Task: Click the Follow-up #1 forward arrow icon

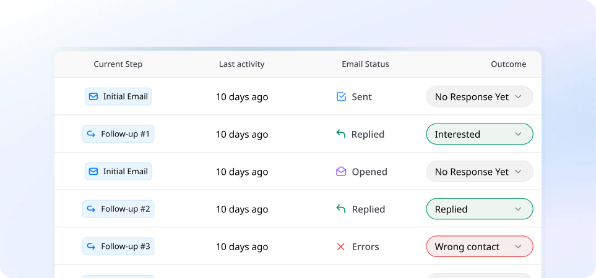Action: pyautogui.click(x=91, y=134)
